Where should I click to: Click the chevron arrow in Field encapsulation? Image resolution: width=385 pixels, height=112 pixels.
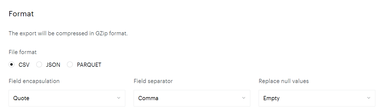pyautogui.click(x=119, y=98)
